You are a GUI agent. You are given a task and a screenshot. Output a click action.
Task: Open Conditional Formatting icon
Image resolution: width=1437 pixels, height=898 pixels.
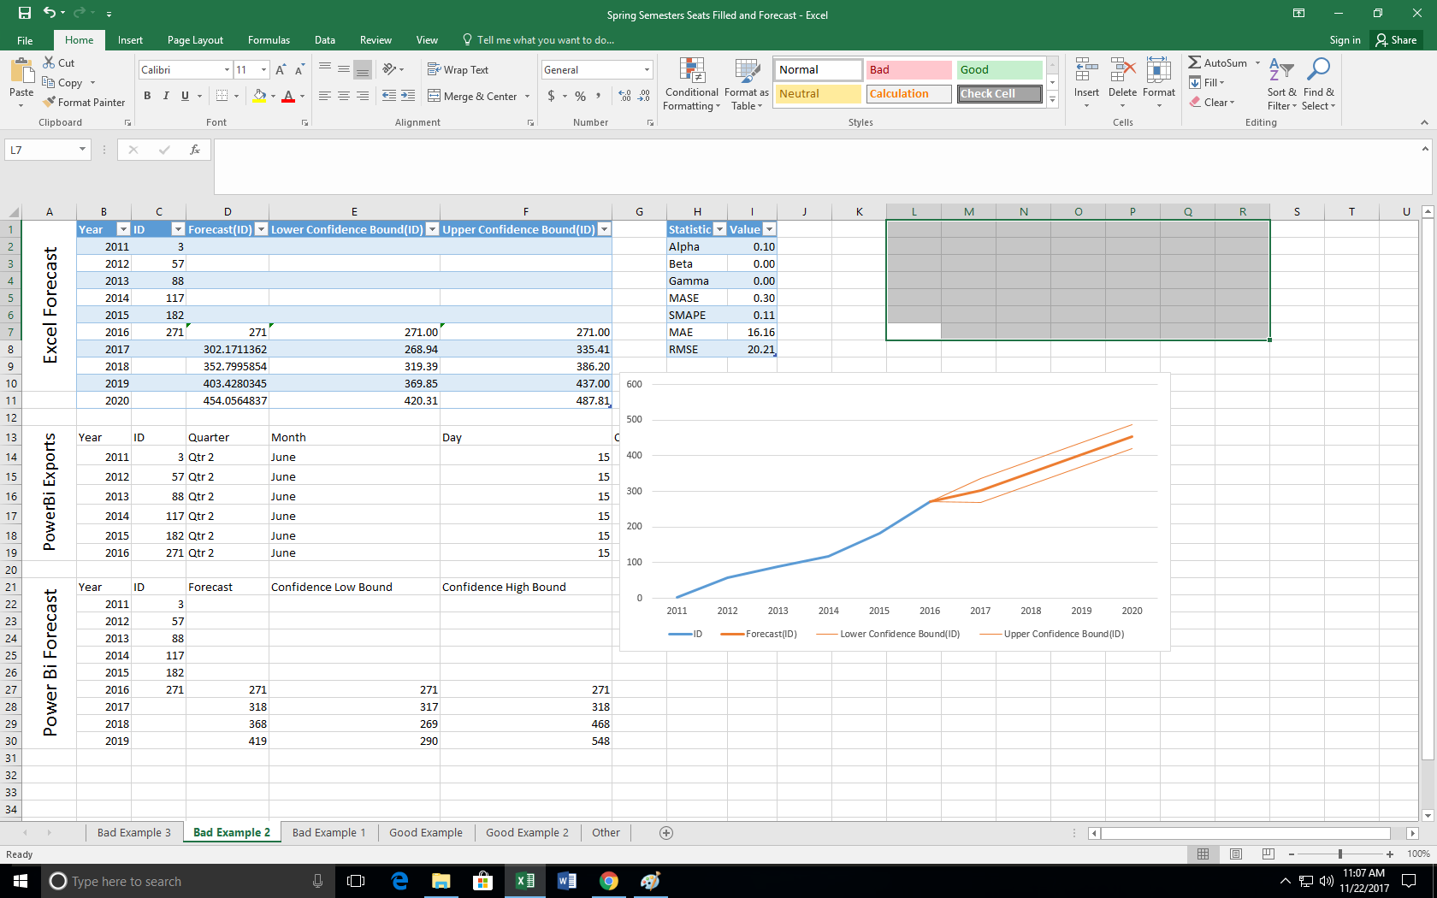pyautogui.click(x=692, y=70)
